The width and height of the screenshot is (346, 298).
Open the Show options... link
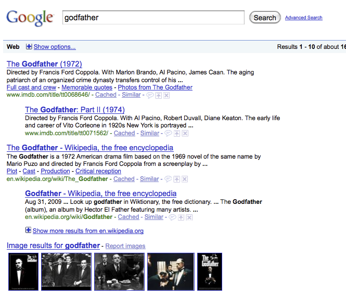point(55,47)
